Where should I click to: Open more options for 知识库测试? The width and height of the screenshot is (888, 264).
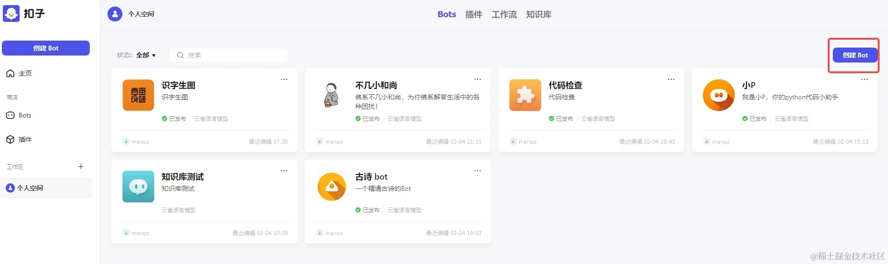(x=284, y=171)
